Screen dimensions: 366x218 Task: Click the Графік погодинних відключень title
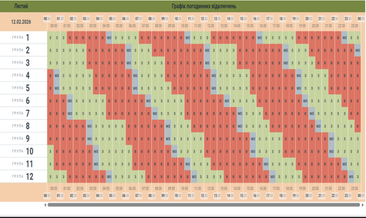pos(204,7)
